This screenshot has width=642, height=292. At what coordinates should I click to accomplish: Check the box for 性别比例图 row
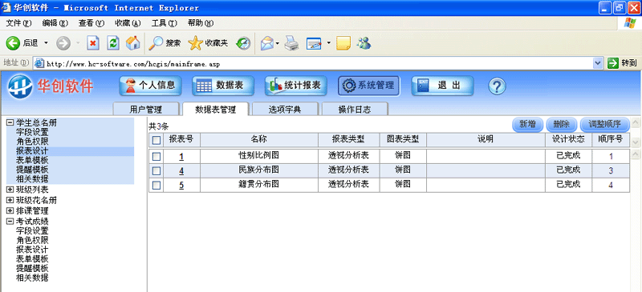(156, 156)
